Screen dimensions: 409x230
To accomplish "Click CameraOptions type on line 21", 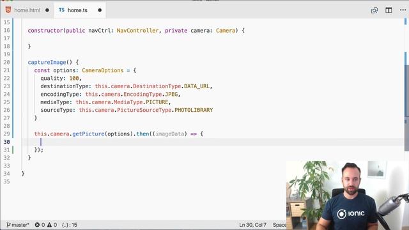I will pos(102,70).
